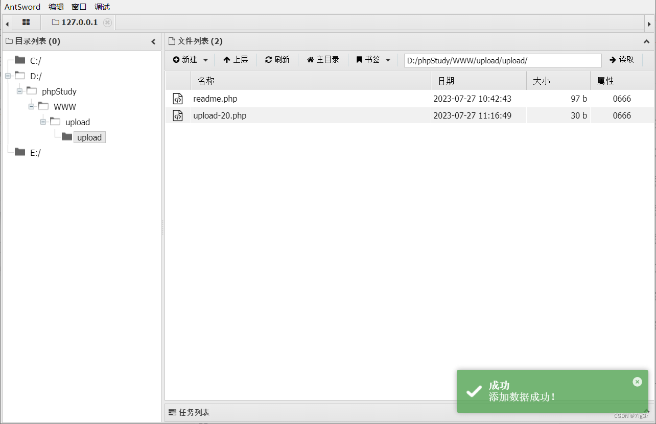Open the 新建 new file dropdown
Viewport: 656px width, 424px height.
pyautogui.click(x=190, y=60)
